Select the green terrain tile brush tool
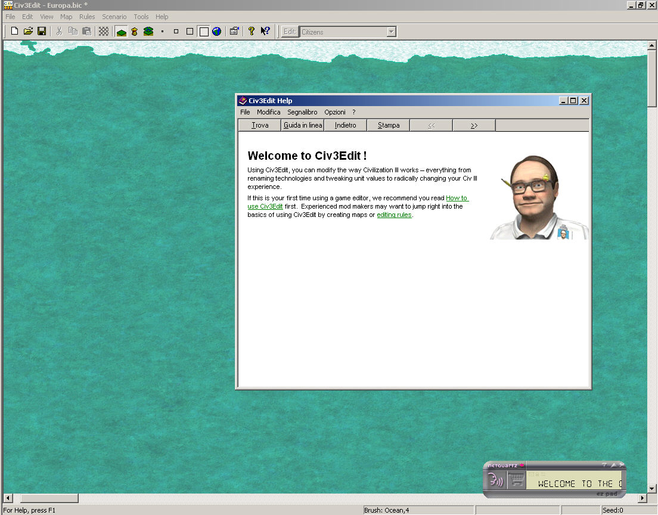 pos(121,32)
